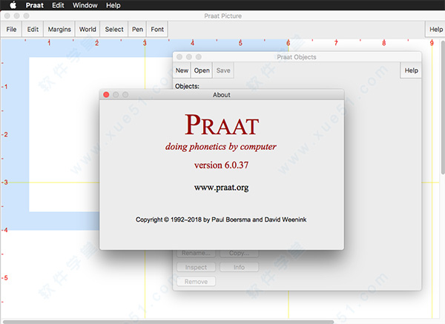Click the Inspect button in Praat Objects
The width and height of the screenshot is (445, 324).
(196, 267)
